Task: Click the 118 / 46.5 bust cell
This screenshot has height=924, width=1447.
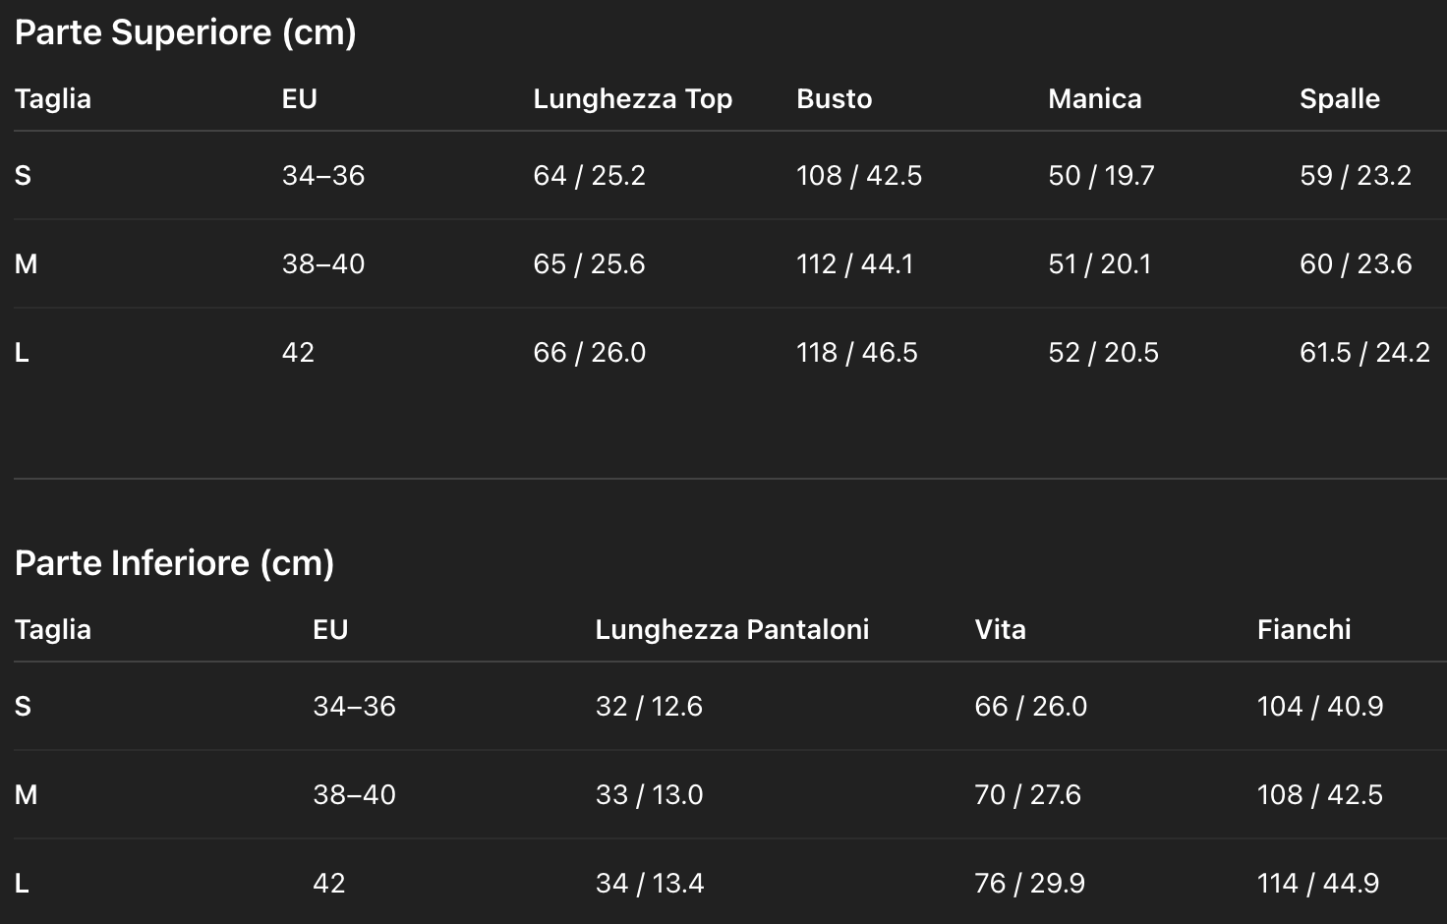Action: tap(856, 353)
